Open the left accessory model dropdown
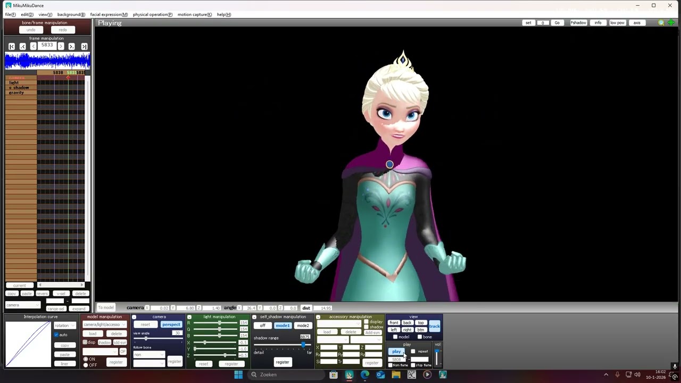This screenshot has width=681, height=383. pos(333,339)
